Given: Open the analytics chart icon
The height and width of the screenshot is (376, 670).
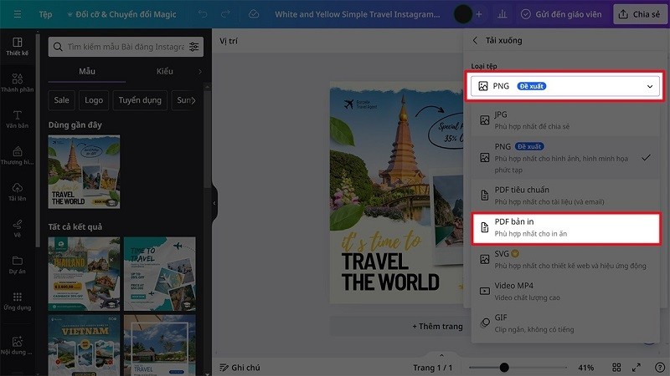Looking at the screenshot, I should (x=502, y=14).
